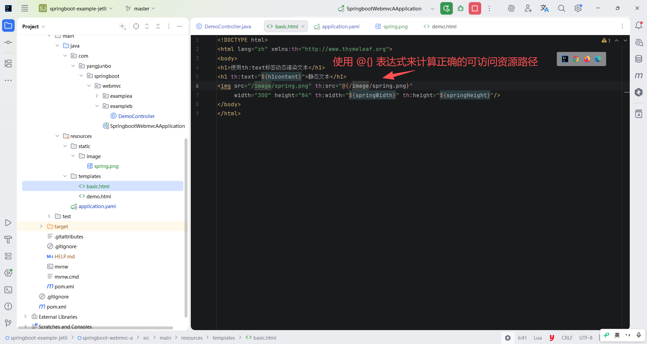Preview in Chrome browser
This screenshot has height=344, width=647.
pyautogui.click(x=576, y=59)
